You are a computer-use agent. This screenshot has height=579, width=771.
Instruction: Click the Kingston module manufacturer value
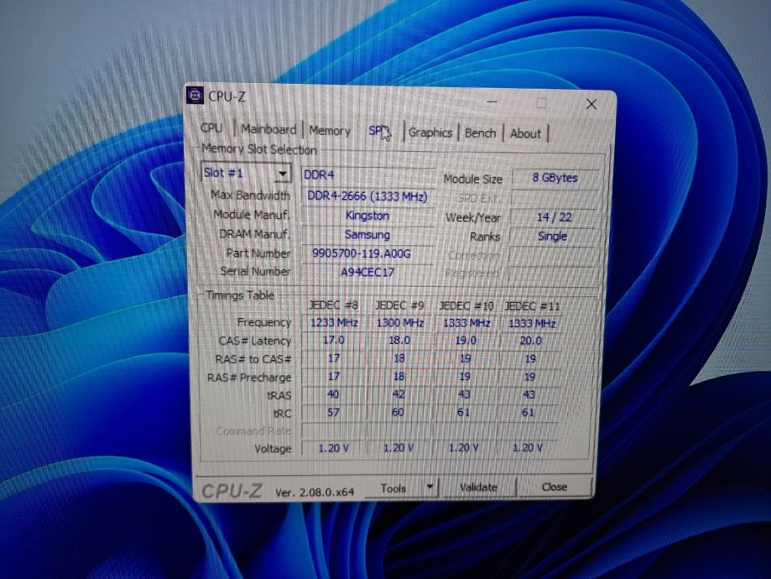[x=367, y=216]
